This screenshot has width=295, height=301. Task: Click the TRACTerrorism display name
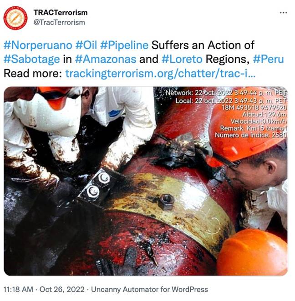[x=61, y=13]
